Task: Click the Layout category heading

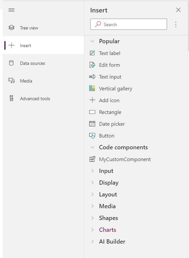Action: pos(108,194)
